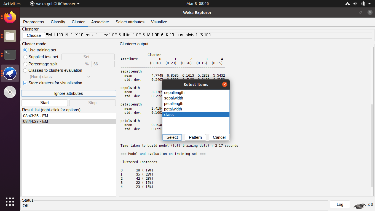Open the Mar 5 08:46 clock menu
Screen dimensions: 375x211
pos(197,4)
